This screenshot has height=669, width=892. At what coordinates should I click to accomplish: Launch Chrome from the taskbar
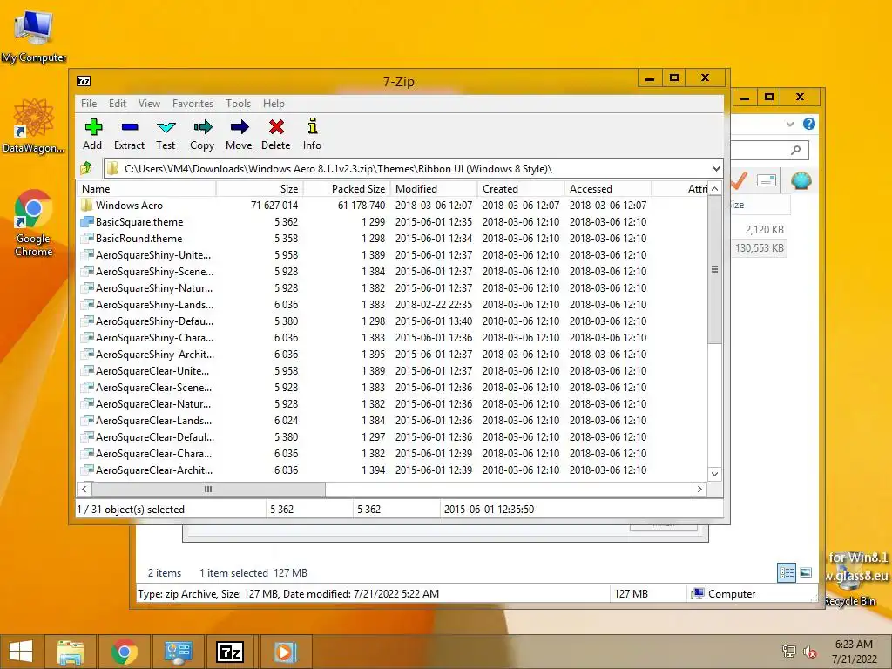pos(124,652)
